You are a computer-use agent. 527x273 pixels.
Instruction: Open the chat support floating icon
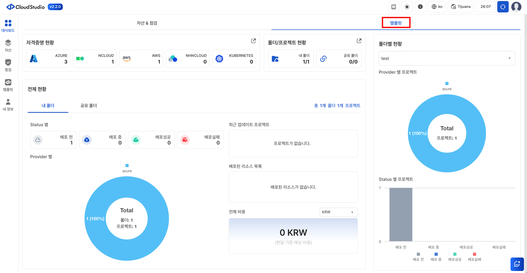tap(517, 264)
